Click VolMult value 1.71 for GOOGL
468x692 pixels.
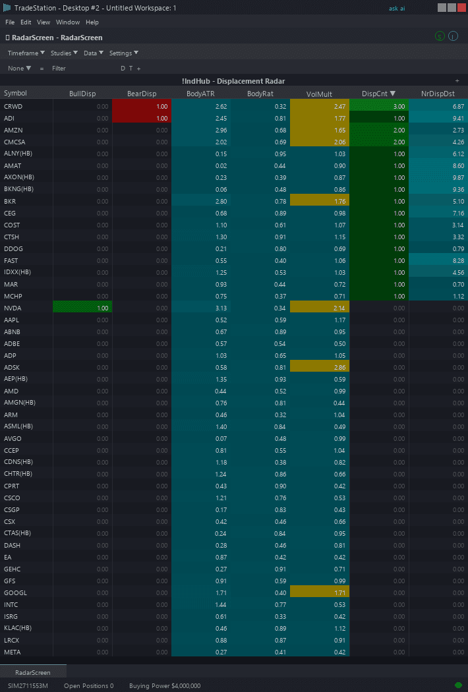click(x=339, y=592)
